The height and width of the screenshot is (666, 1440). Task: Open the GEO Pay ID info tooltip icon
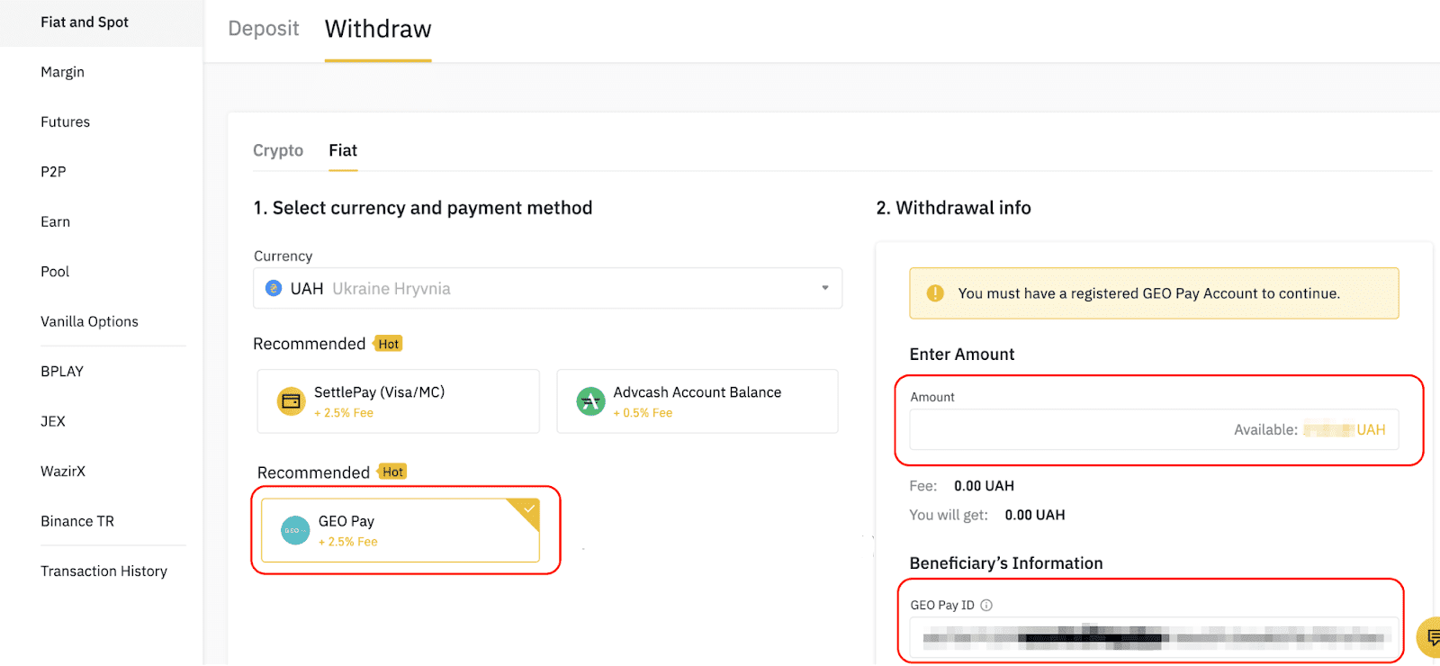(987, 605)
